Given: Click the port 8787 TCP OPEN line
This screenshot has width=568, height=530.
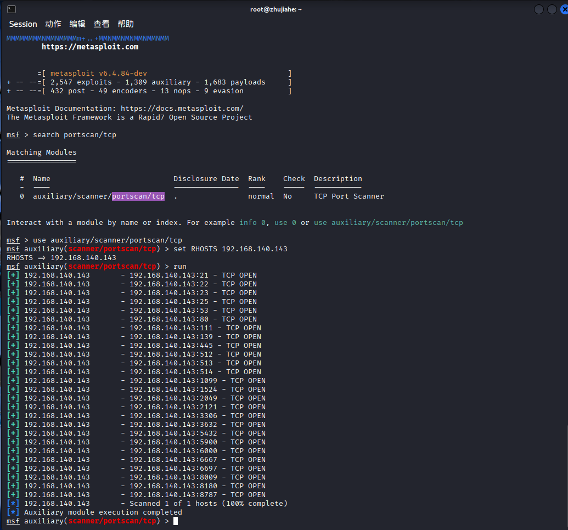Looking at the screenshot, I should coord(136,495).
